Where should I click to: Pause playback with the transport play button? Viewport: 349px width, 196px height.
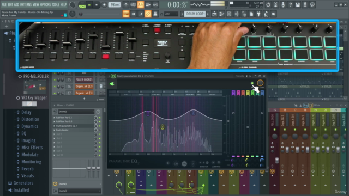pos(89,5)
